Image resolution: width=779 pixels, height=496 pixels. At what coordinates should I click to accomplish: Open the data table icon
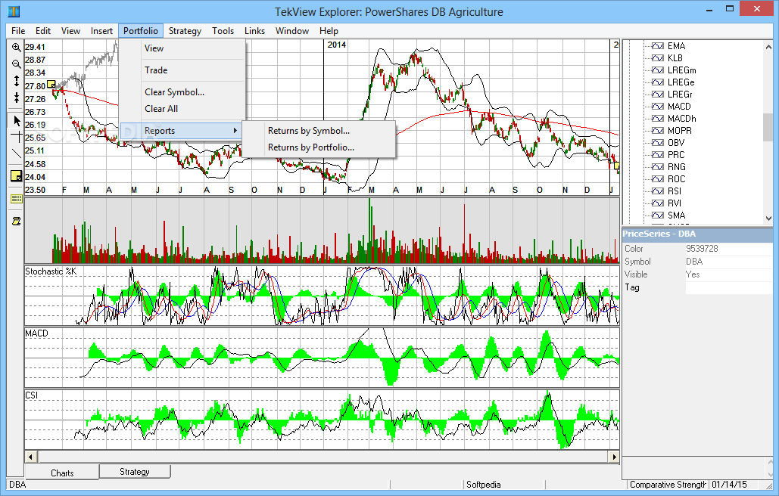(17, 199)
